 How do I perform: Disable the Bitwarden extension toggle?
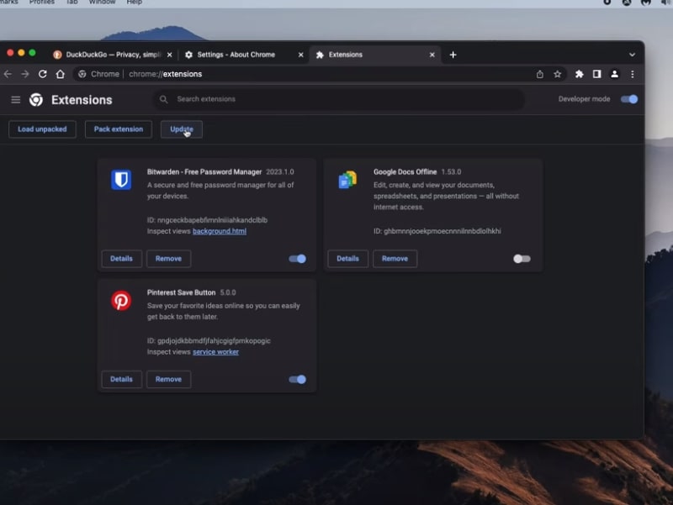298,259
